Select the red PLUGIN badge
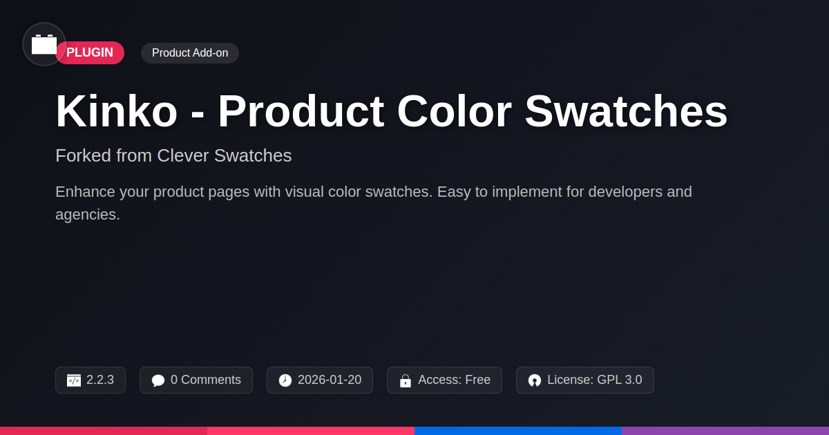 [90, 52]
